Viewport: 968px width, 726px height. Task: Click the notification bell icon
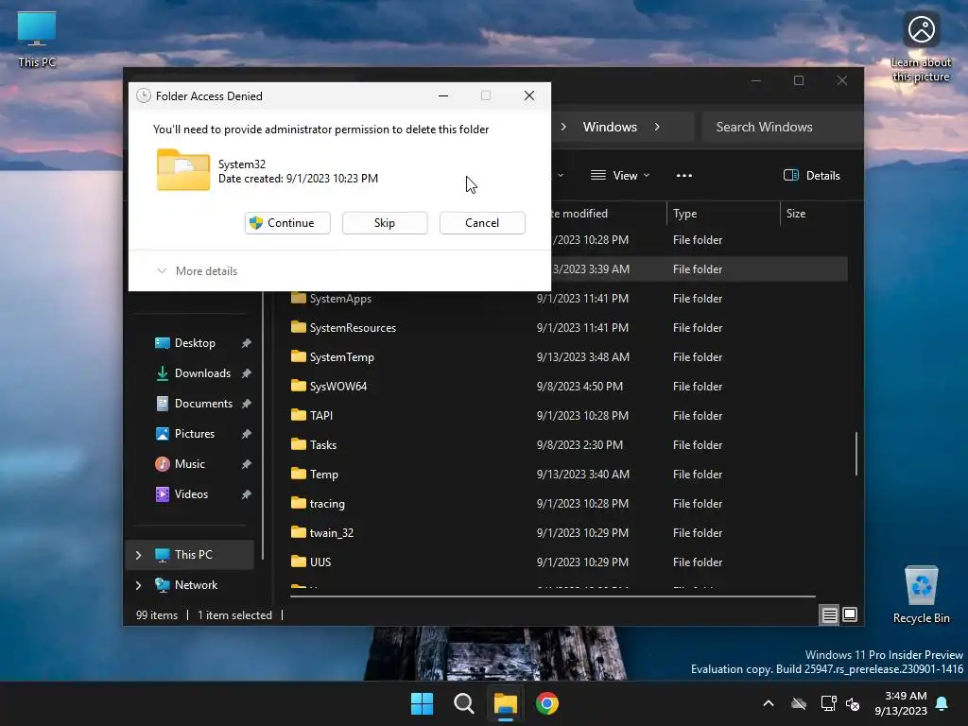[942, 703]
